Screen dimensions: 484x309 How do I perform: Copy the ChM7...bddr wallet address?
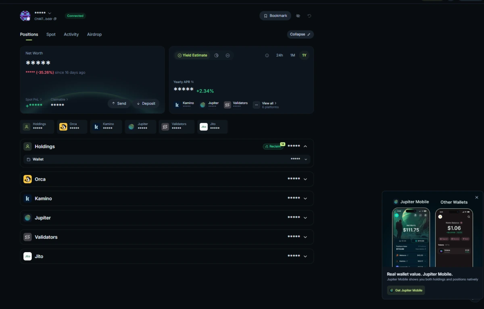(55, 19)
